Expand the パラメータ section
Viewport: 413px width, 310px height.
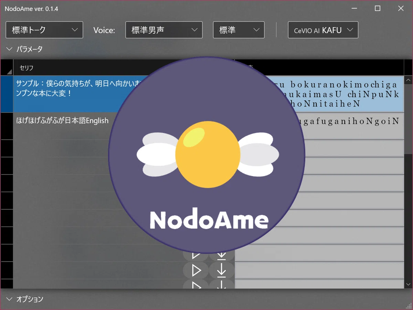(x=24, y=49)
